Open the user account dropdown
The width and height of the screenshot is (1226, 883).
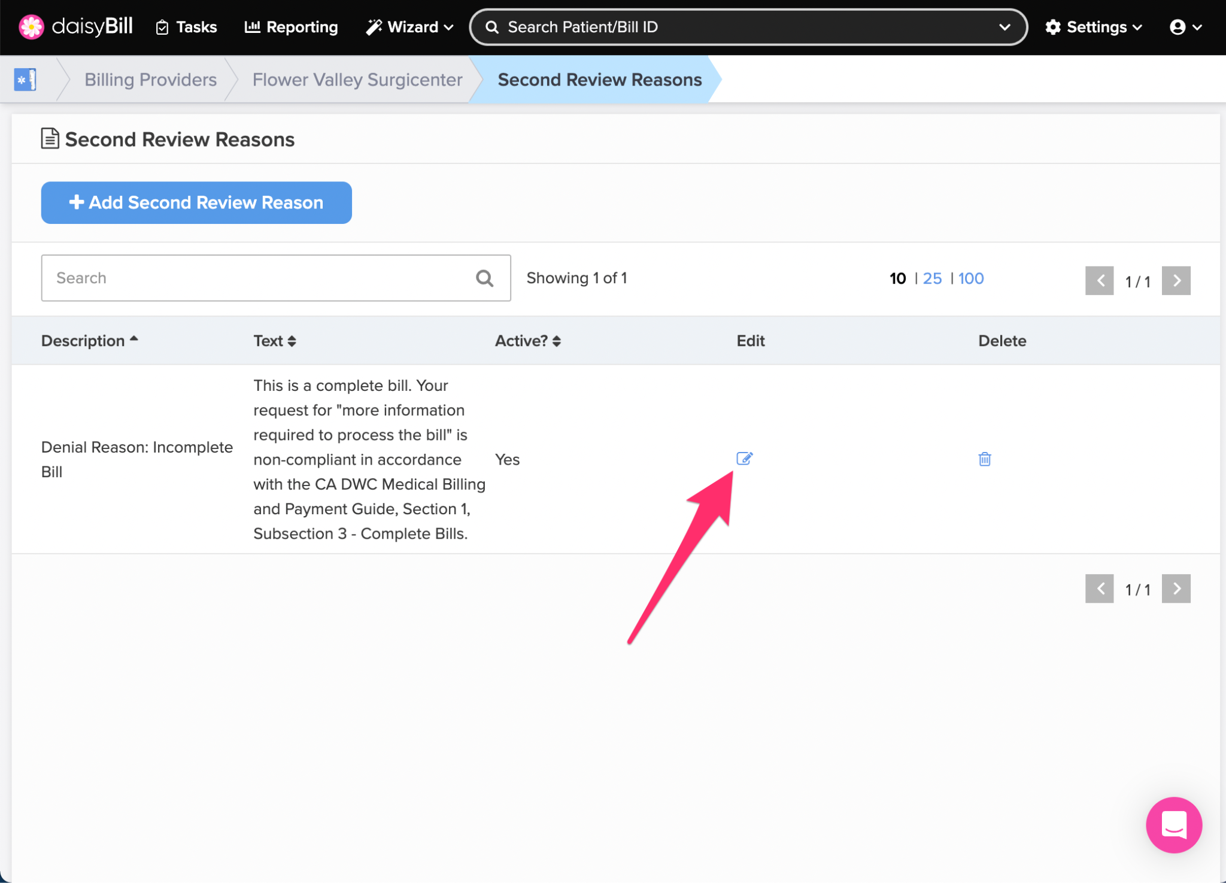(x=1185, y=27)
